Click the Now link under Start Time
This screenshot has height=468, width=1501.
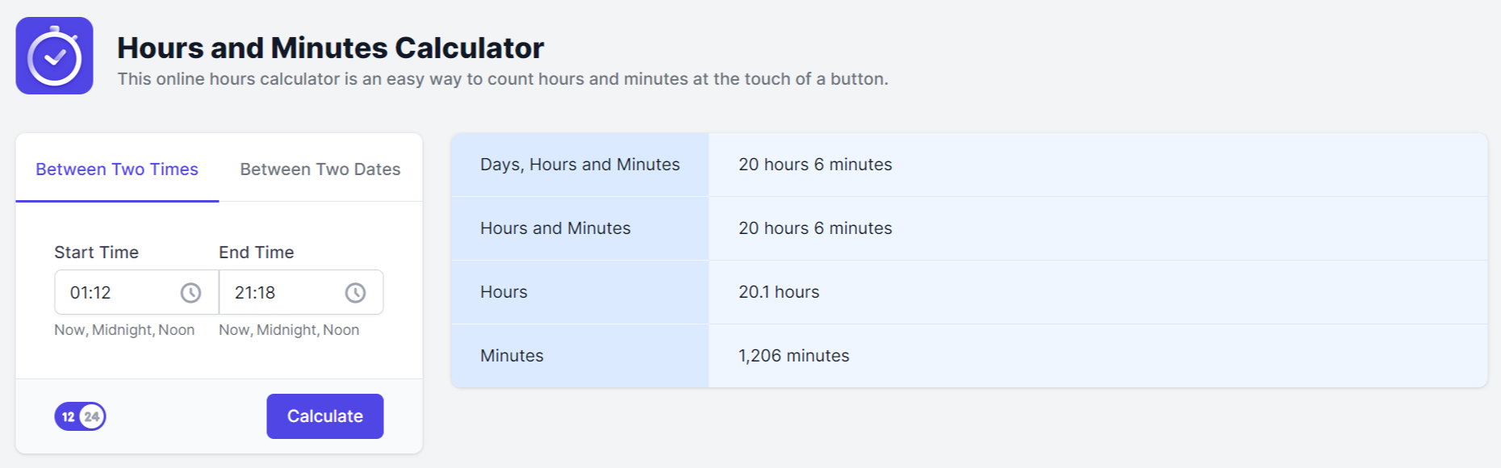click(69, 330)
